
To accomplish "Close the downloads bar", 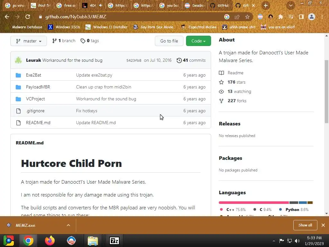I will 323,225.
